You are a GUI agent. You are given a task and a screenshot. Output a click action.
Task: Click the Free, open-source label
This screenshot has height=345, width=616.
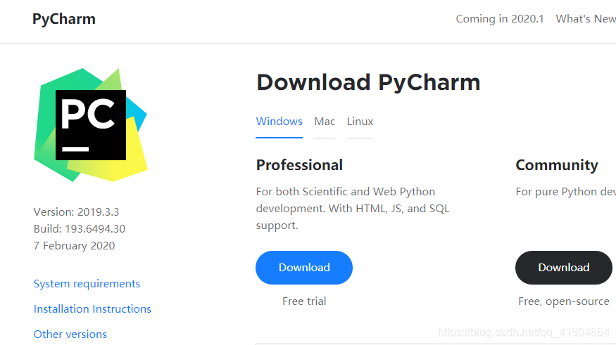point(564,301)
